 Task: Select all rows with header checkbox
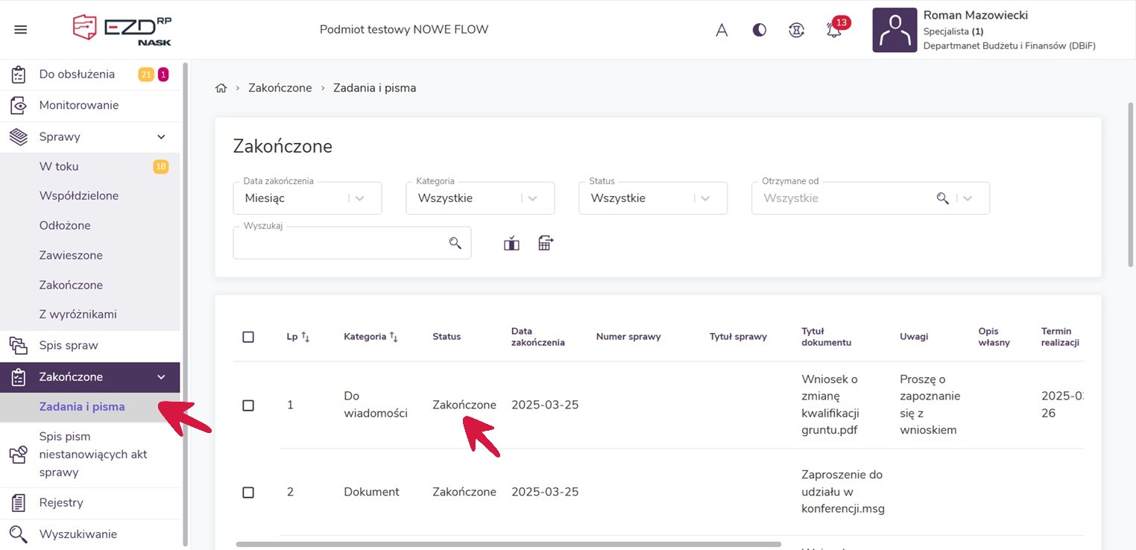tap(248, 337)
